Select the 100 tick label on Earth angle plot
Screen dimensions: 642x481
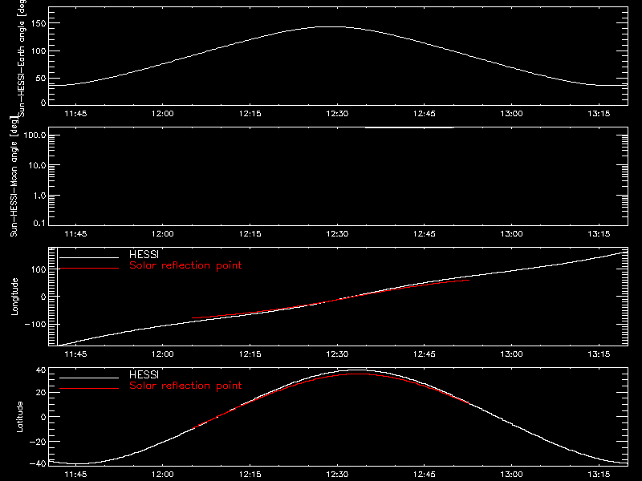38,51
